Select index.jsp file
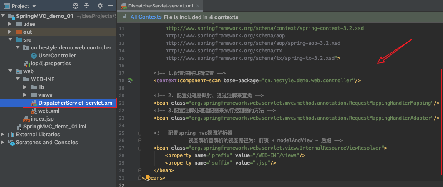This screenshot has width=443, height=187. point(43,118)
